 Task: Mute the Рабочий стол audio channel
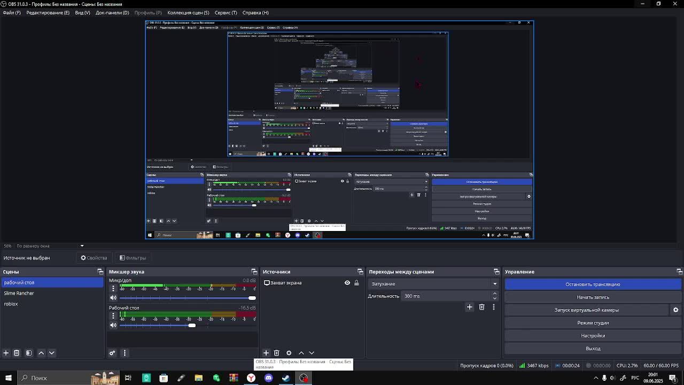pos(113,325)
